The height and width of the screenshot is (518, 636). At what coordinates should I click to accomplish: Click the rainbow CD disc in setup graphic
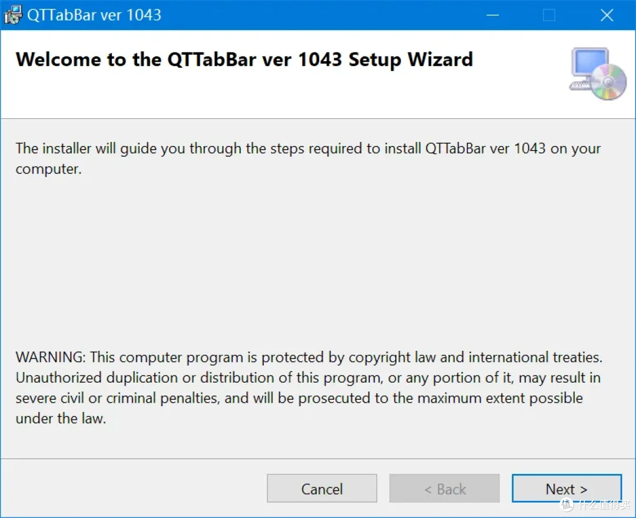point(608,82)
